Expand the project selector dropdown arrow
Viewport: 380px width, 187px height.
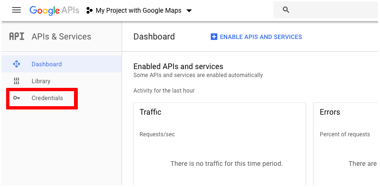point(189,11)
